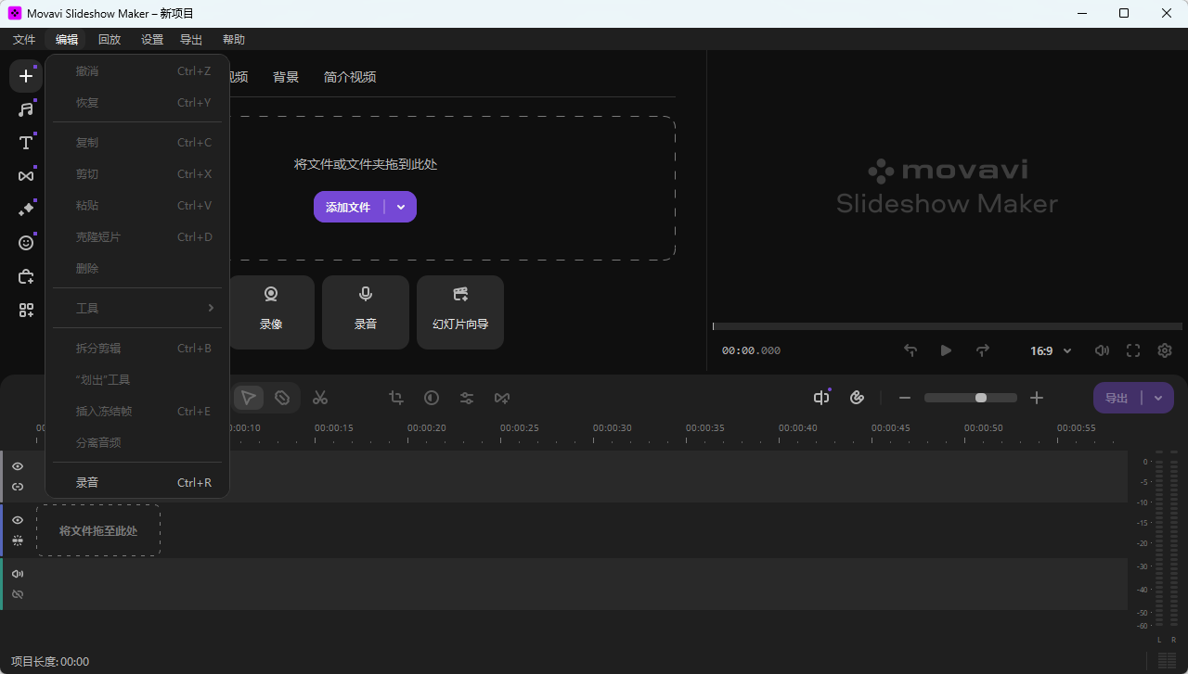Open the 文件 menu
The height and width of the screenshot is (674, 1188).
(24, 39)
